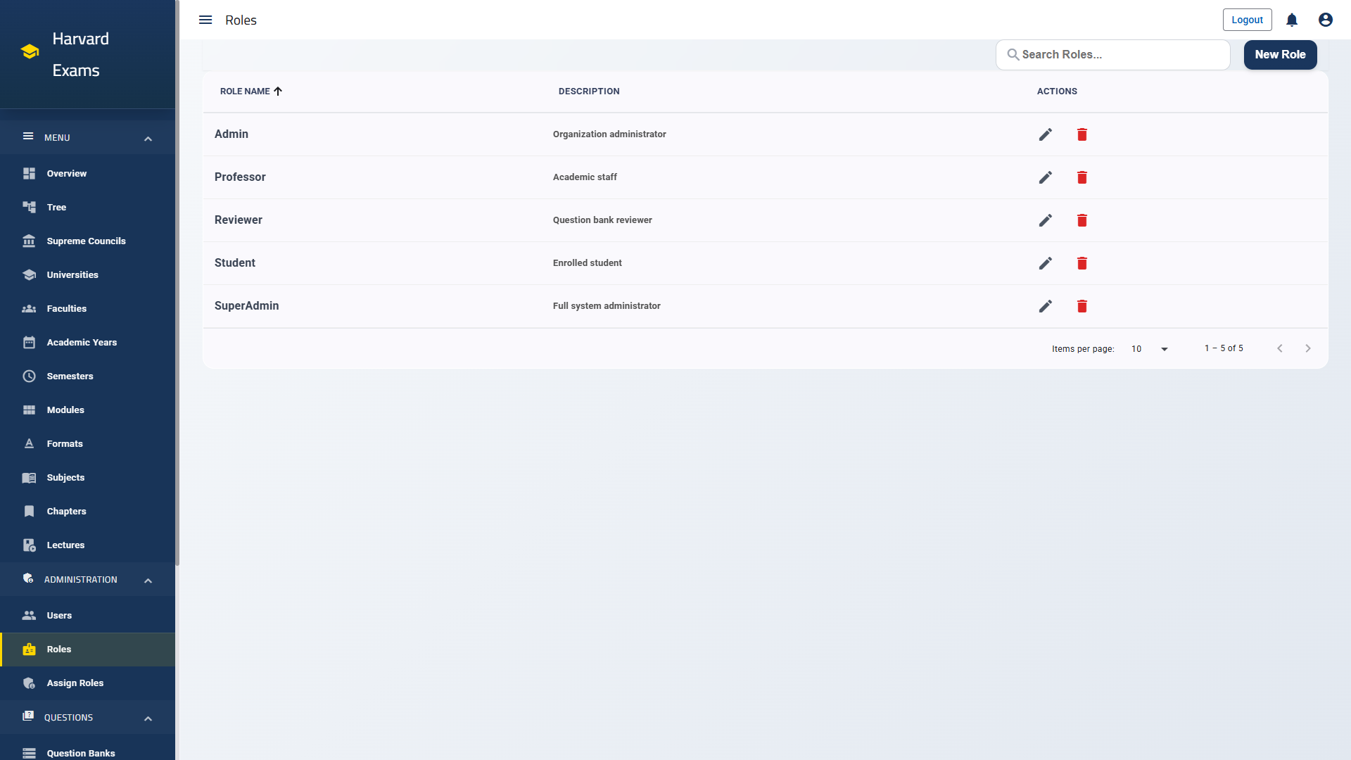This screenshot has width=1351, height=760.
Task: Collapse the MENU section
Action: 148,138
